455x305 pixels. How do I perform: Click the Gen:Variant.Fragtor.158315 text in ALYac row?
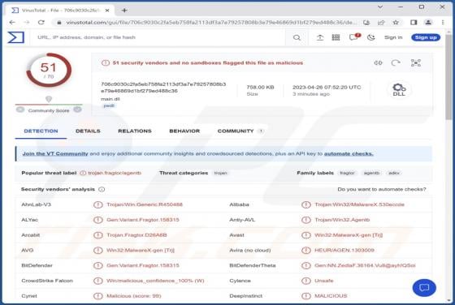tap(143, 220)
